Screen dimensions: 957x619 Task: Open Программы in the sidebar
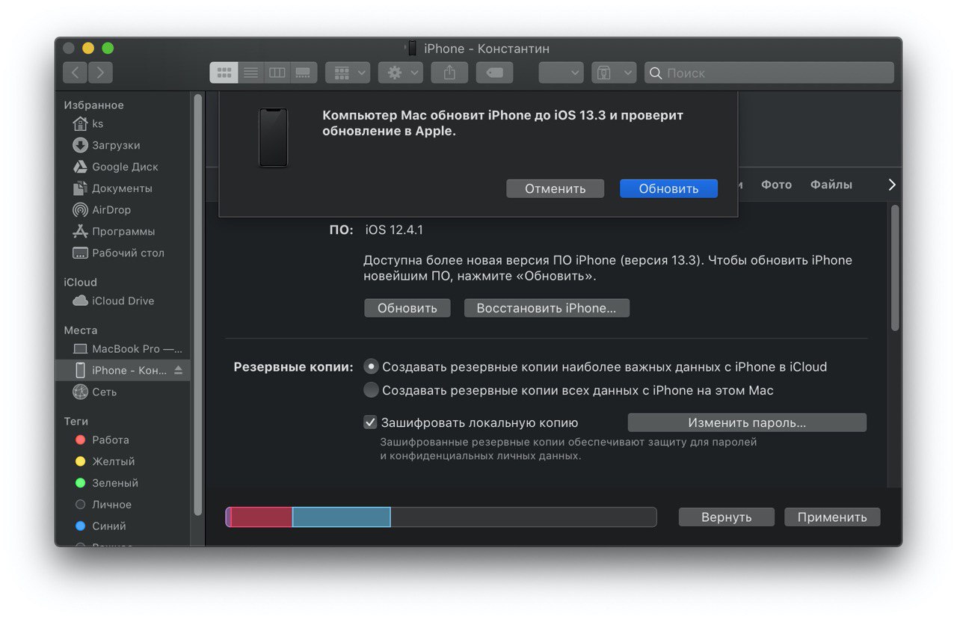coord(123,232)
